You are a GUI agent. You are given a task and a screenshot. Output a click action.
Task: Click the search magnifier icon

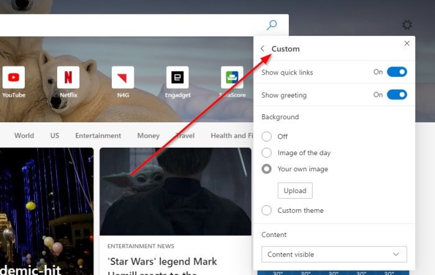tap(272, 25)
